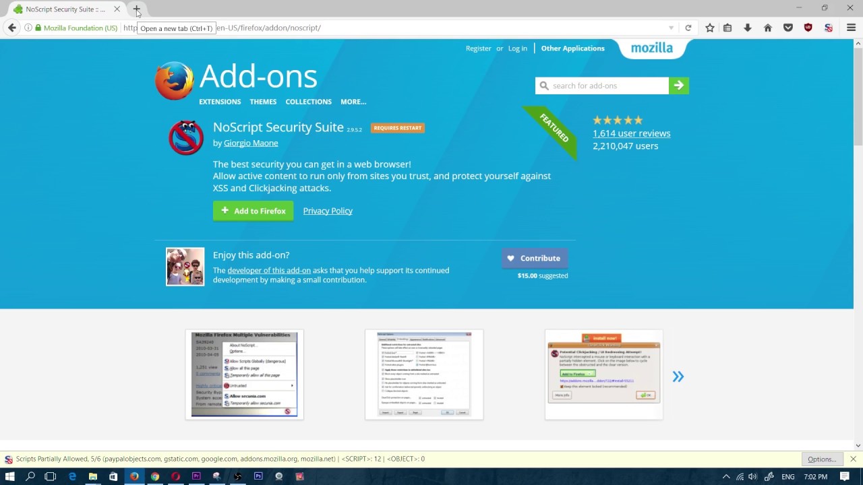Open the Downloads arrow in toolbar

(x=748, y=28)
